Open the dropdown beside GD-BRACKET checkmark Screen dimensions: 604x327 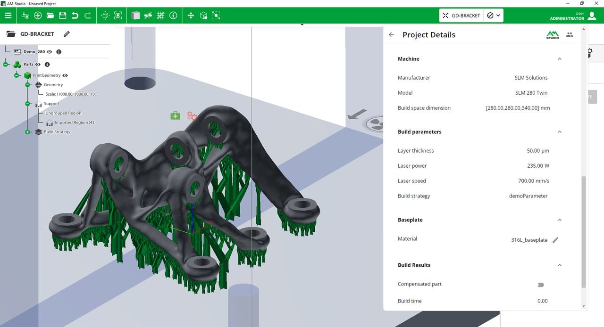(x=498, y=16)
